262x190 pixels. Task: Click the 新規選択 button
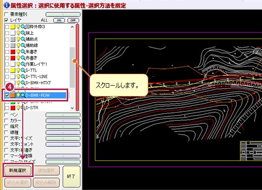click(18, 170)
